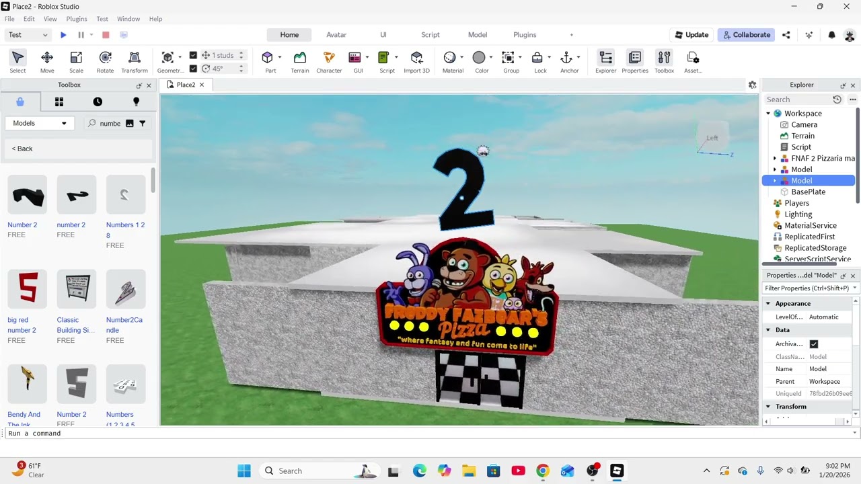The width and height of the screenshot is (861, 484).
Task: Open the Window menu
Action: (128, 19)
